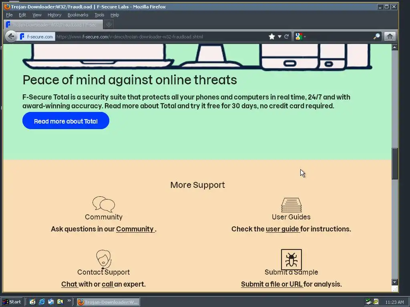Screen dimensions: 410x307
Task: Click the Firefox icon in the title bar
Action: click(7, 6)
